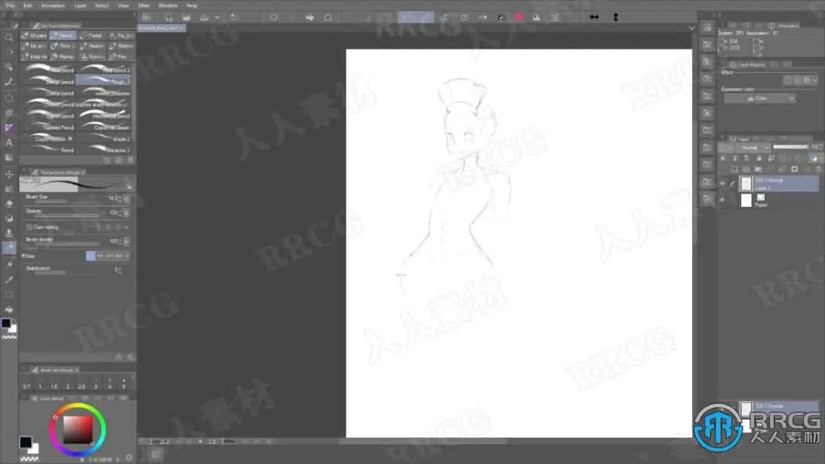This screenshot has height=464, width=825.
Task: Open the Expression color dropdown
Action: (759, 98)
